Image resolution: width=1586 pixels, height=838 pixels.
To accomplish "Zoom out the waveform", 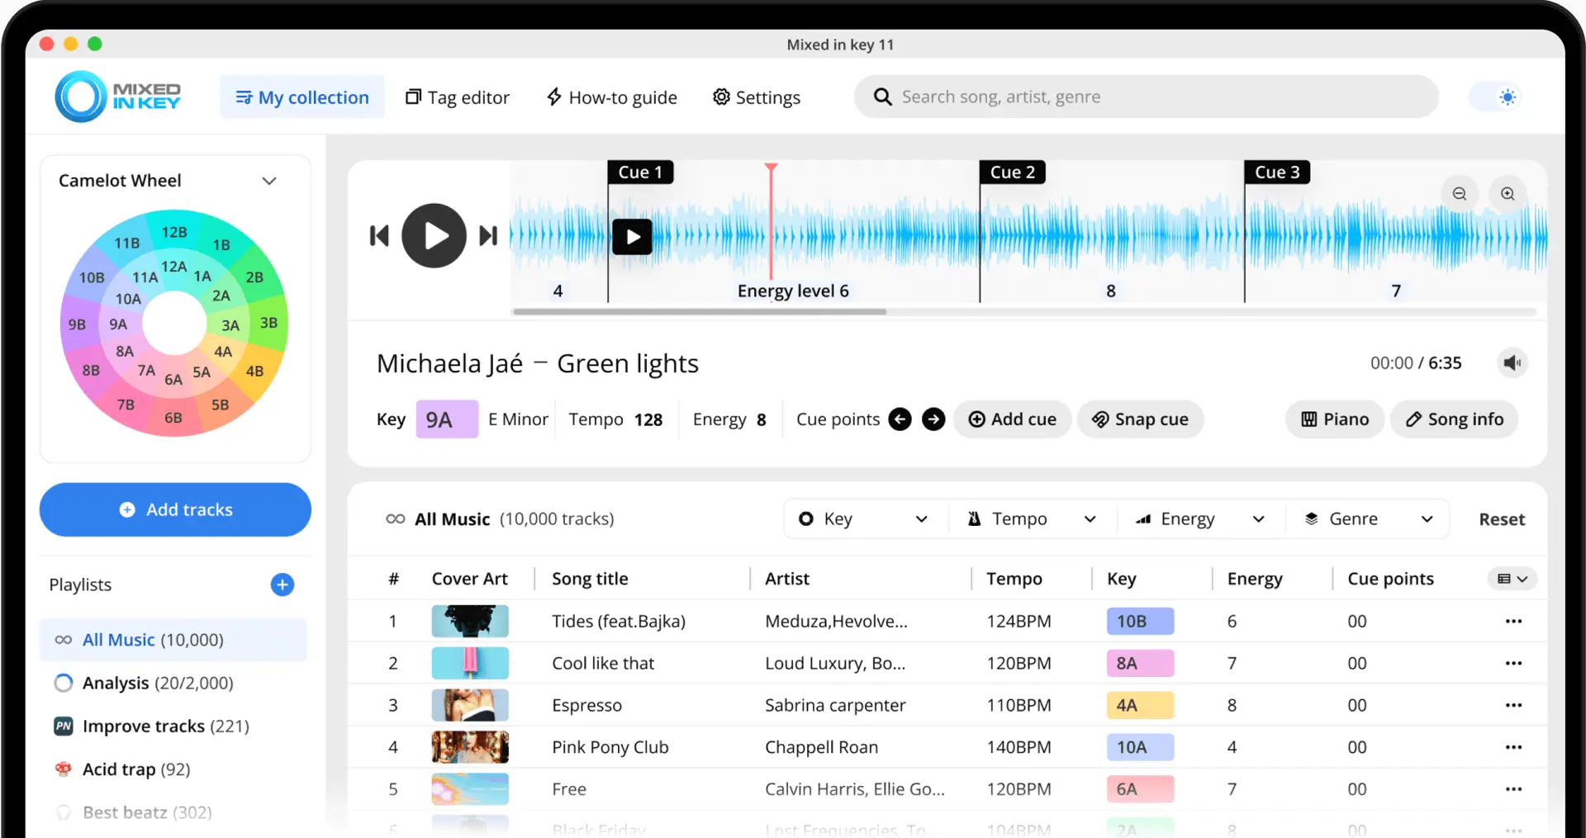I will pyautogui.click(x=1460, y=193).
